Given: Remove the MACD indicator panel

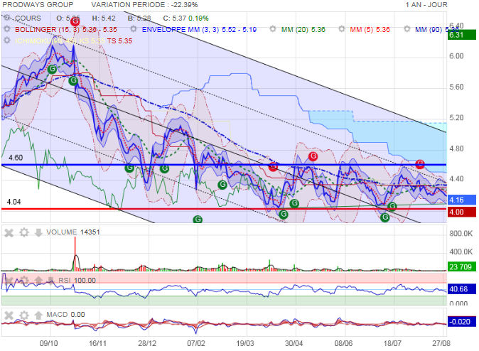Looking at the screenshot, I should 9,315.
